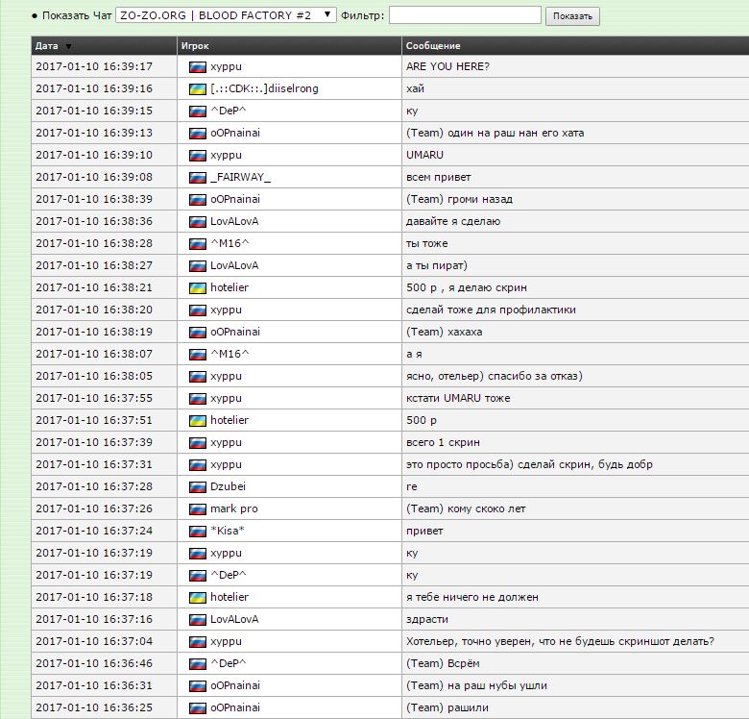749x719 pixels.
Task: Click the flag icon next to _FAIRWAY_
Action: [x=198, y=177]
